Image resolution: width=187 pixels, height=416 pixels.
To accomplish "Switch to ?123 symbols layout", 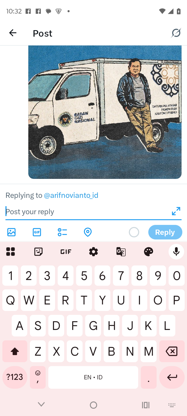I will click(15, 377).
